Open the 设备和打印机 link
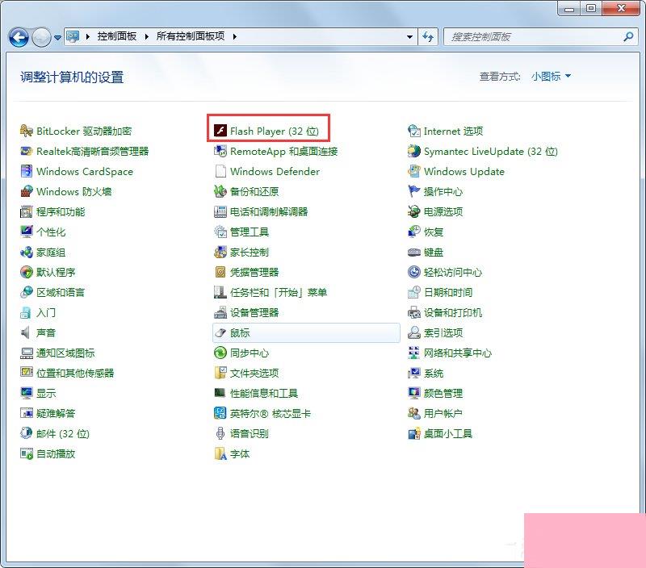The width and height of the screenshot is (646, 568). (x=453, y=312)
